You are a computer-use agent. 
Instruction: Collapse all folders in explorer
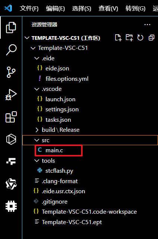coord(151,38)
